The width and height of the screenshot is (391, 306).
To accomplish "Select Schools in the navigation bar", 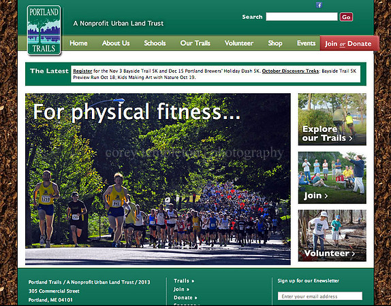I will [x=155, y=43].
